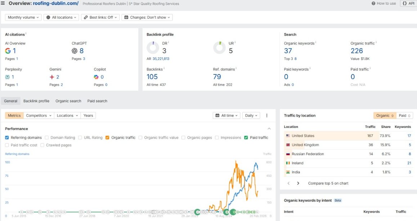Open the API button
The image size is (417, 221).
408,4
